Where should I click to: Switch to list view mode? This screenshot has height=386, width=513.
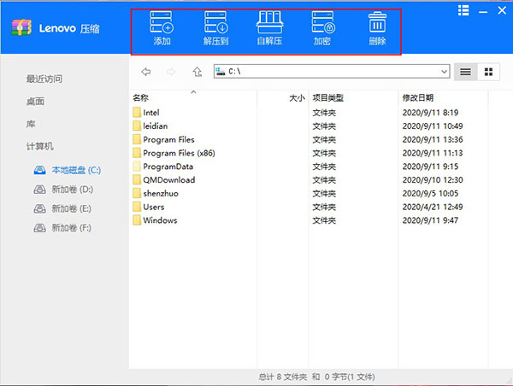tap(466, 72)
